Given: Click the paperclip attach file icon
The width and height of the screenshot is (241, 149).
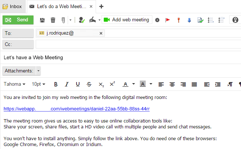Looking at the screenshot, I should click(x=63, y=20).
